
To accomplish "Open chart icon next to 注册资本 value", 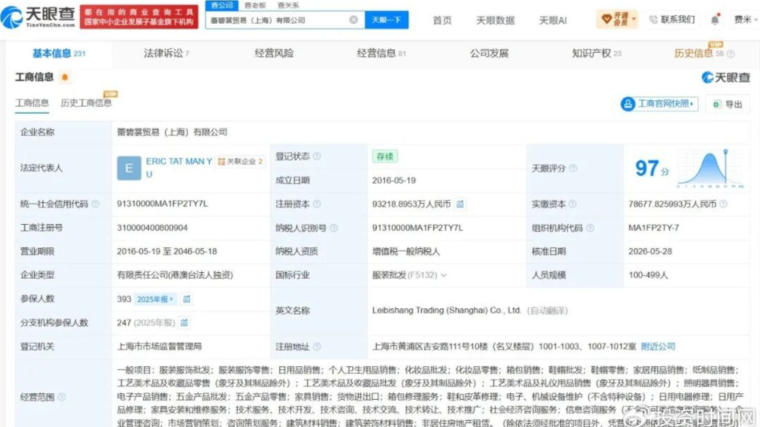I will tap(460, 204).
